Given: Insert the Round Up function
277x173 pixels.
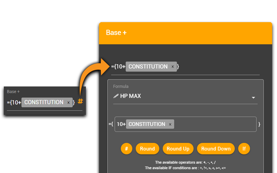Looking at the screenshot, I should tap(178, 149).
